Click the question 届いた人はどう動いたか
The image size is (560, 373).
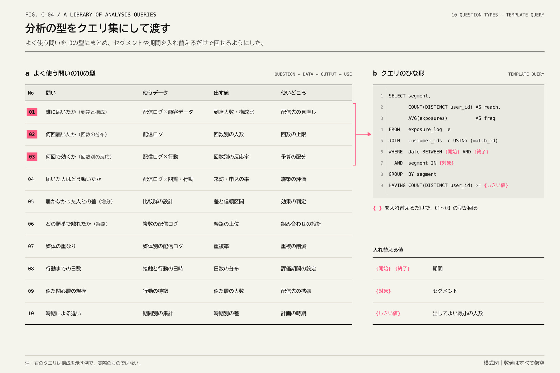[73, 179]
